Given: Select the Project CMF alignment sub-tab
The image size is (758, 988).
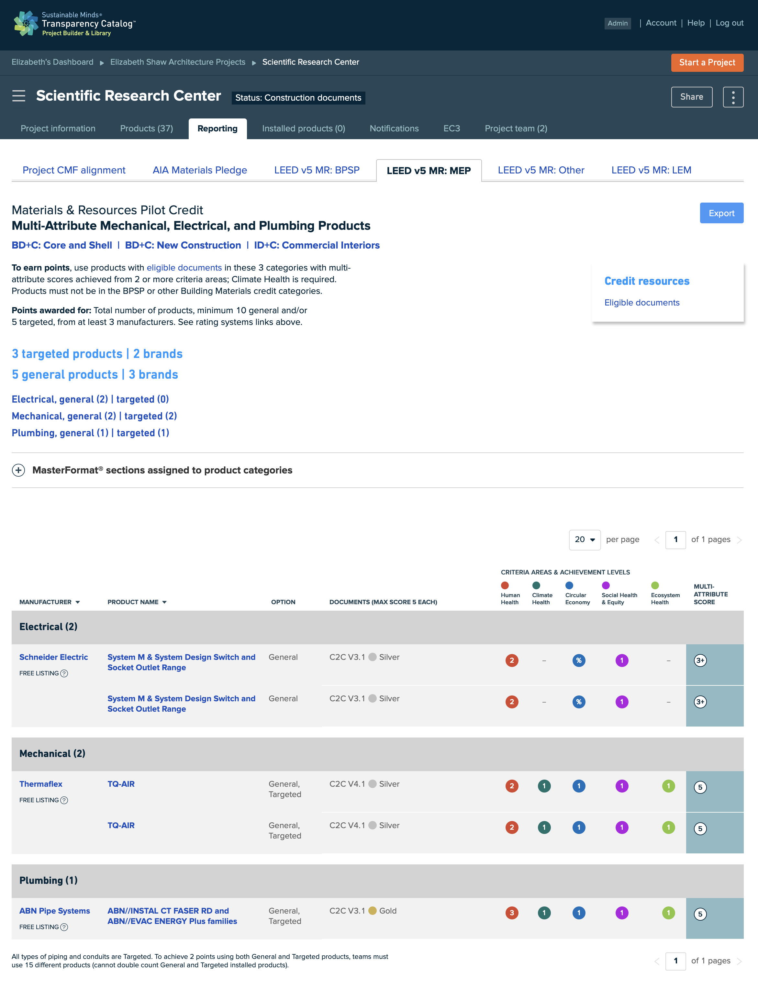Looking at the screenshot, I should pyautogui.click(x=74, y=170).
